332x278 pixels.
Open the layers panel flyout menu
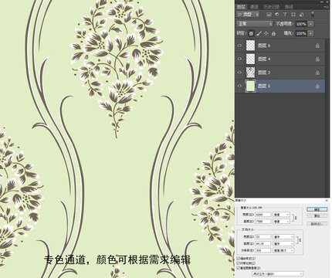[x=327, y=7]
